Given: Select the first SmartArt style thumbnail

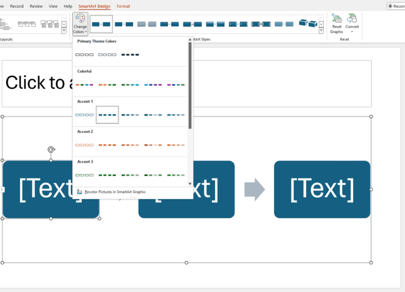Looking at the screenshot, I should coord(101,24).
